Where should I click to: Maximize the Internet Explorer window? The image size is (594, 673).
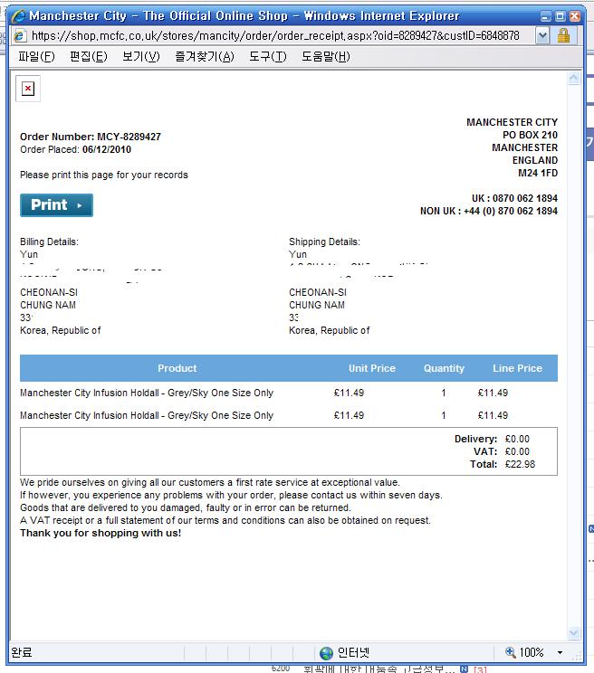coord(560,16)
